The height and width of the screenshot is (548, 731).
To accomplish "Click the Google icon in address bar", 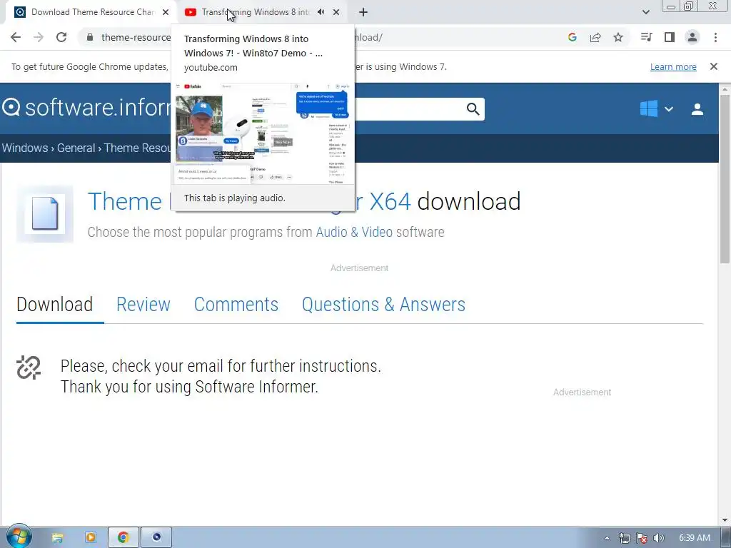I will click(x=573, y=37).
